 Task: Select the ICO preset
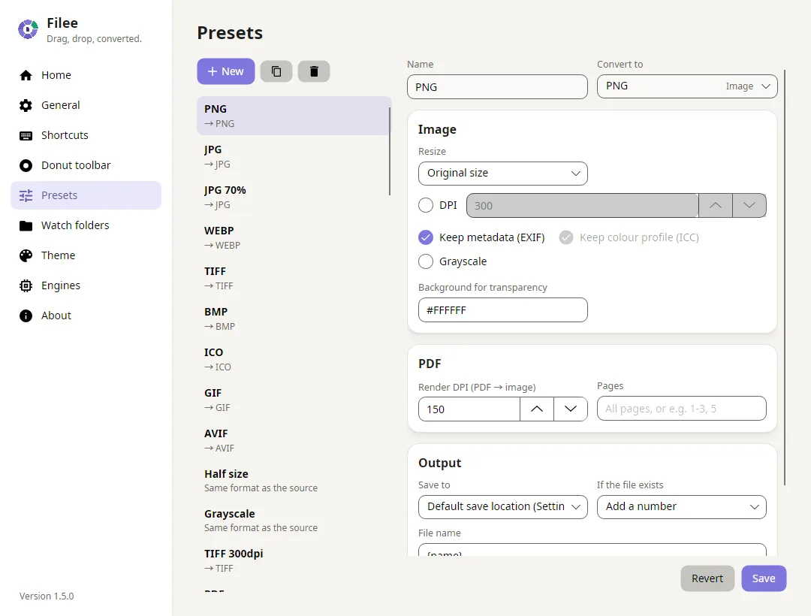pos(294,360)
